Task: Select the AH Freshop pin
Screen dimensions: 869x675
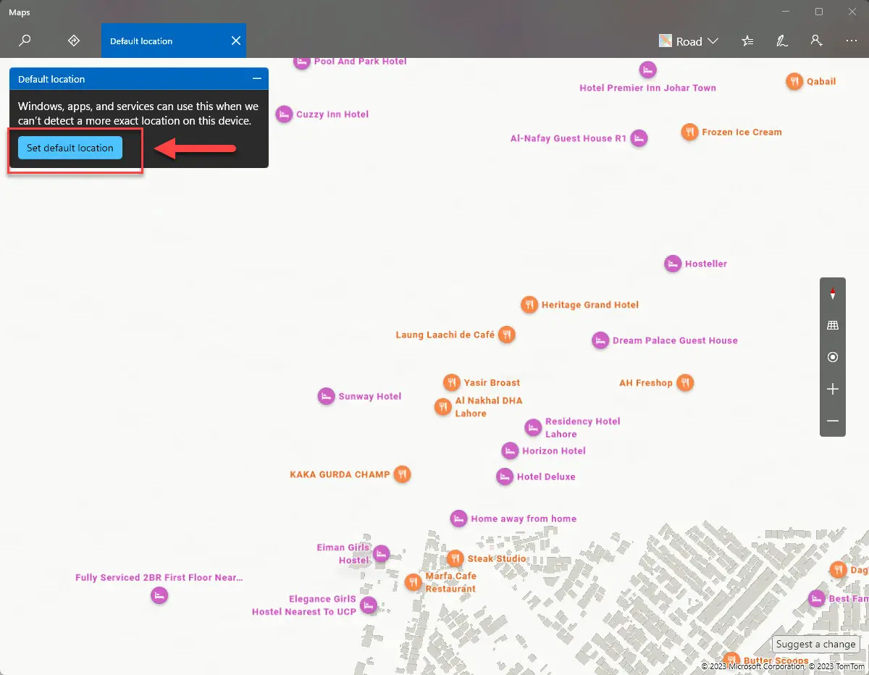Action: coord(685,382)
